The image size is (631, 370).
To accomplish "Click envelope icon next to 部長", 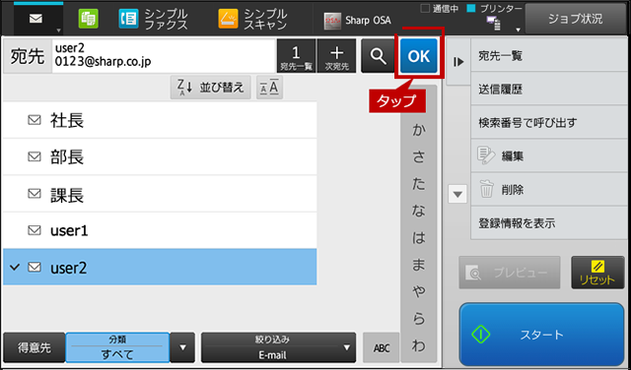I will (35, 156).
